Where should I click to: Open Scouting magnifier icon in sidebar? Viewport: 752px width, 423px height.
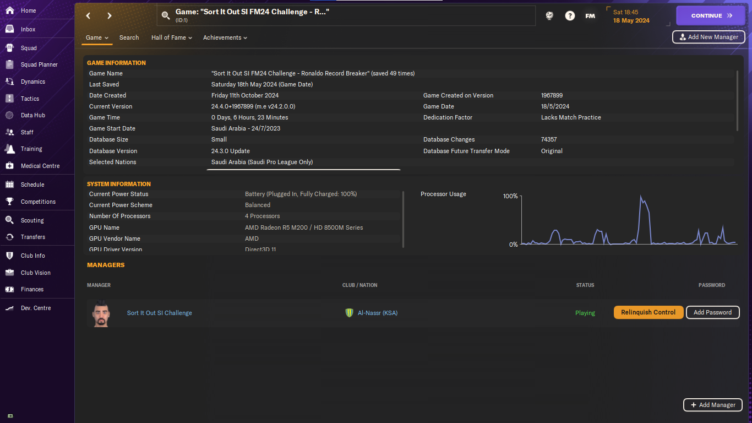tap(10, 220)
